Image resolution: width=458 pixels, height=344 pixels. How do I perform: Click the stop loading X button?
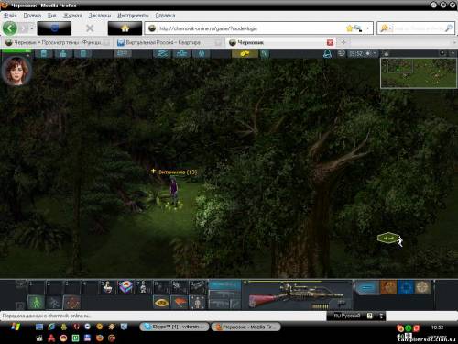click(90, 28)
